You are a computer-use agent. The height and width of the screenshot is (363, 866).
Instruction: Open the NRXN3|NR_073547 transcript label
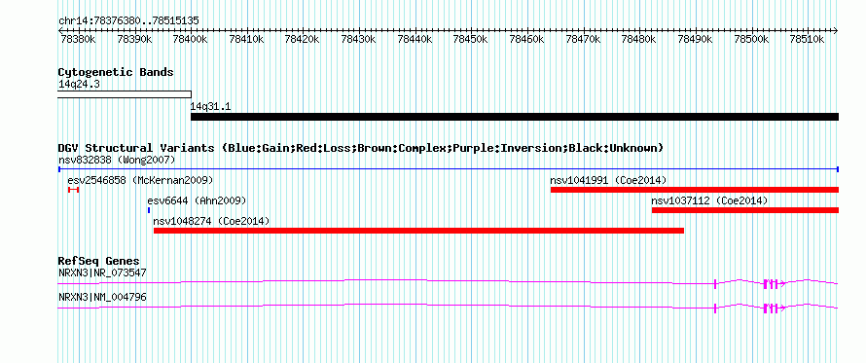102,272
